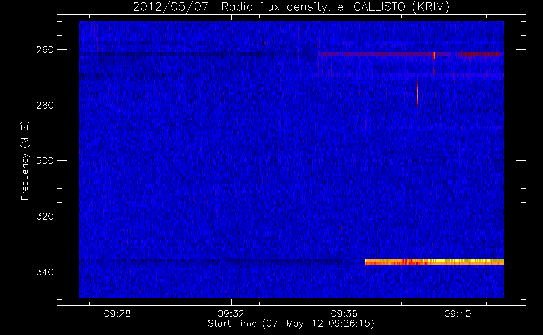
Task: Select the 340 frequency tick label
Action: pos(44,272)
